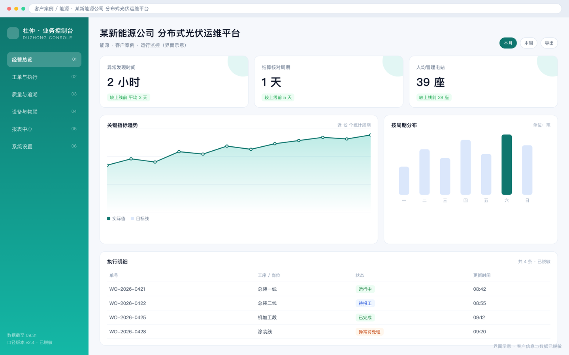Click the 涂装线 cell
569x355 pixels.
(265, 332)
